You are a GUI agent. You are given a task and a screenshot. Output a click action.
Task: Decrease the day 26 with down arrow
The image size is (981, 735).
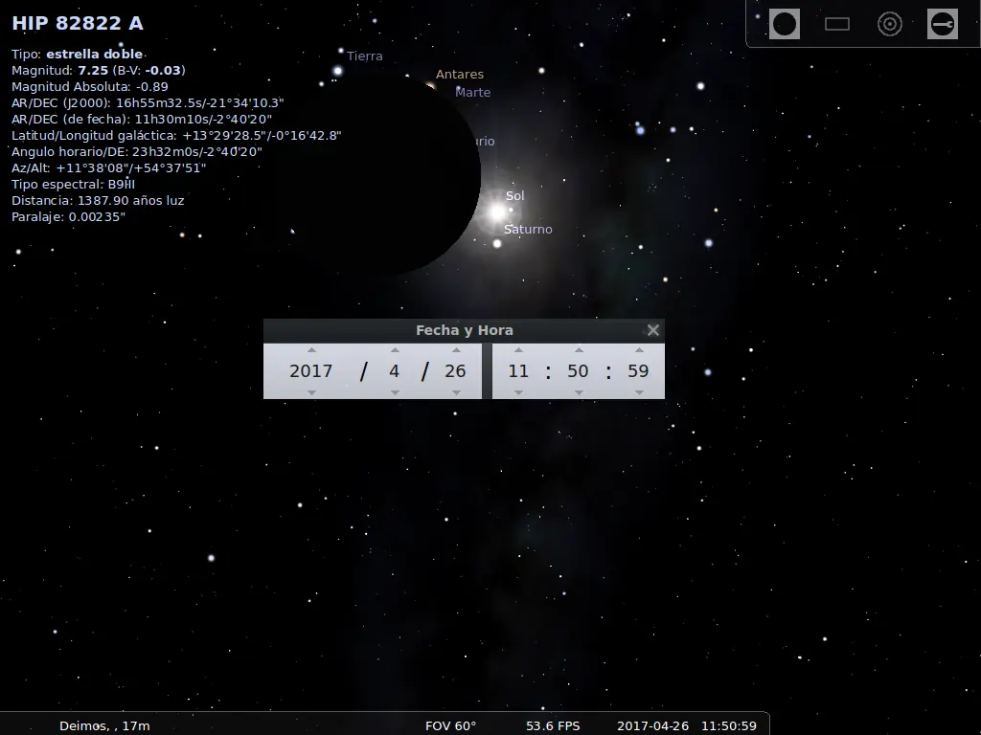point(456,392)
